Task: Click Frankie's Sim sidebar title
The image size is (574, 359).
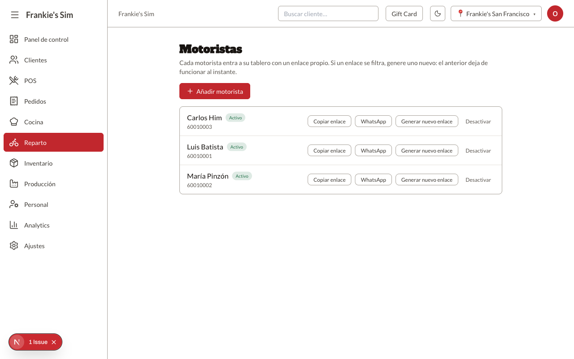Action: [x=49, y=15]
